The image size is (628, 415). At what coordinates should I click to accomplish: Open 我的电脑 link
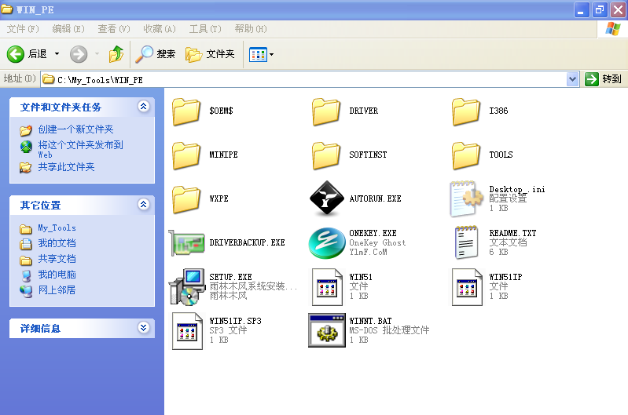[57, 275]
